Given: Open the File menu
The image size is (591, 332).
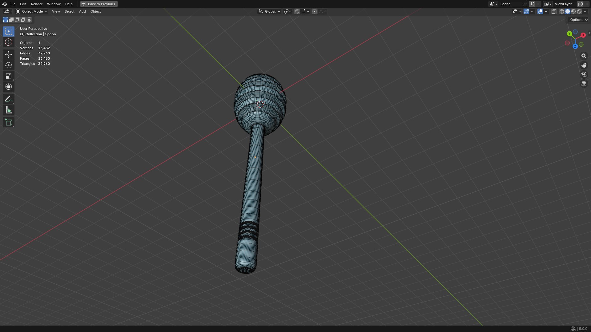Looking at the screenshot, I should tap(12, 4).
